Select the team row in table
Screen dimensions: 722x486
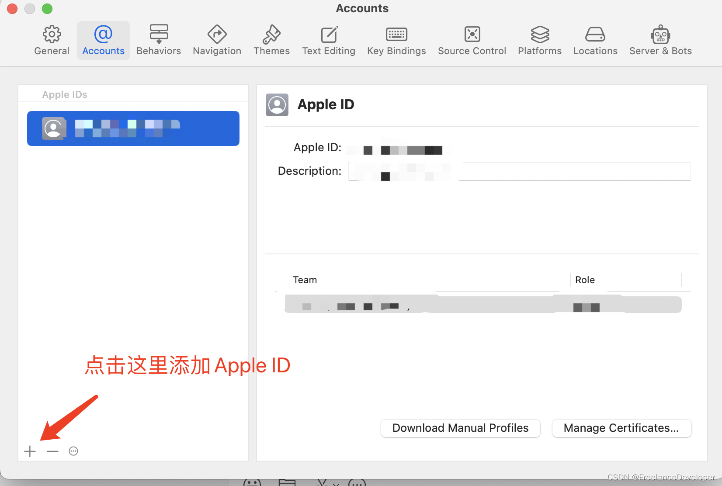point(483,304)
